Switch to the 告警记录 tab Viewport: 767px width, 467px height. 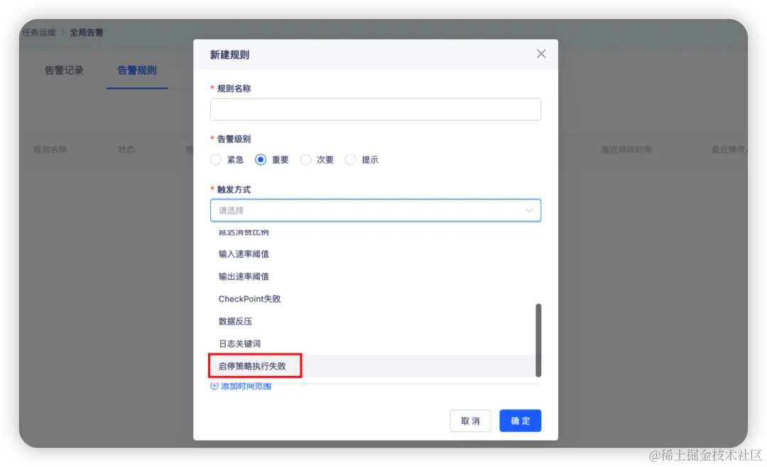(x=64, y=70)
